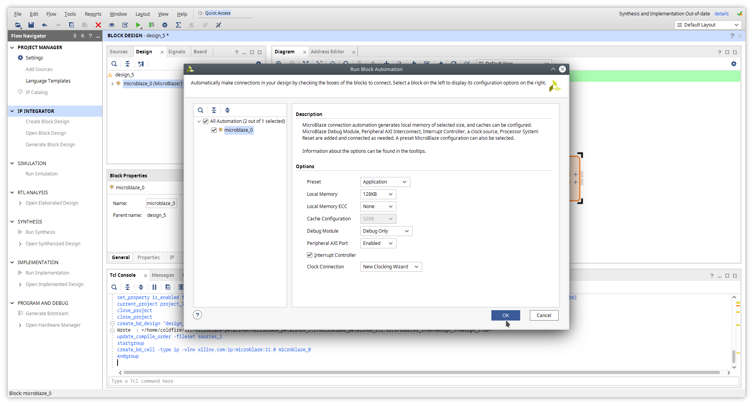The height and width of the screenshot is (405, 753).
Task: Open the Clock Connection dropdown
Action: click(391, 267)
